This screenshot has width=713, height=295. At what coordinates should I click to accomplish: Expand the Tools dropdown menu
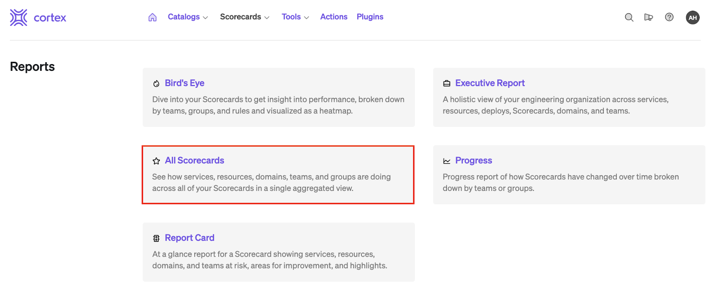pyautogui.click(x=295, y=17)
